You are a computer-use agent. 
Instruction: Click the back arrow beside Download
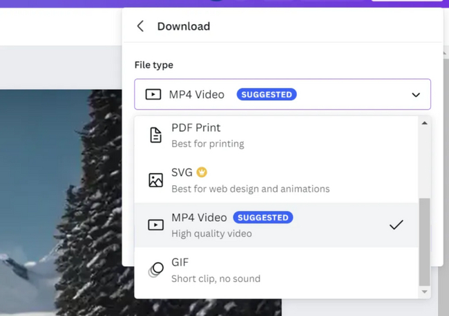(140, 26)
